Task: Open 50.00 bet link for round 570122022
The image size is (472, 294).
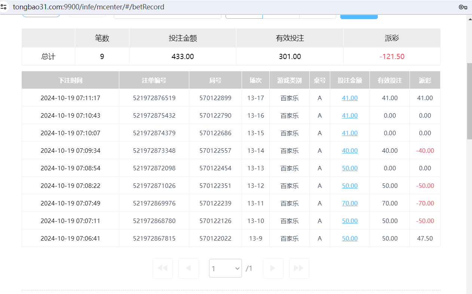Action: 349,238
